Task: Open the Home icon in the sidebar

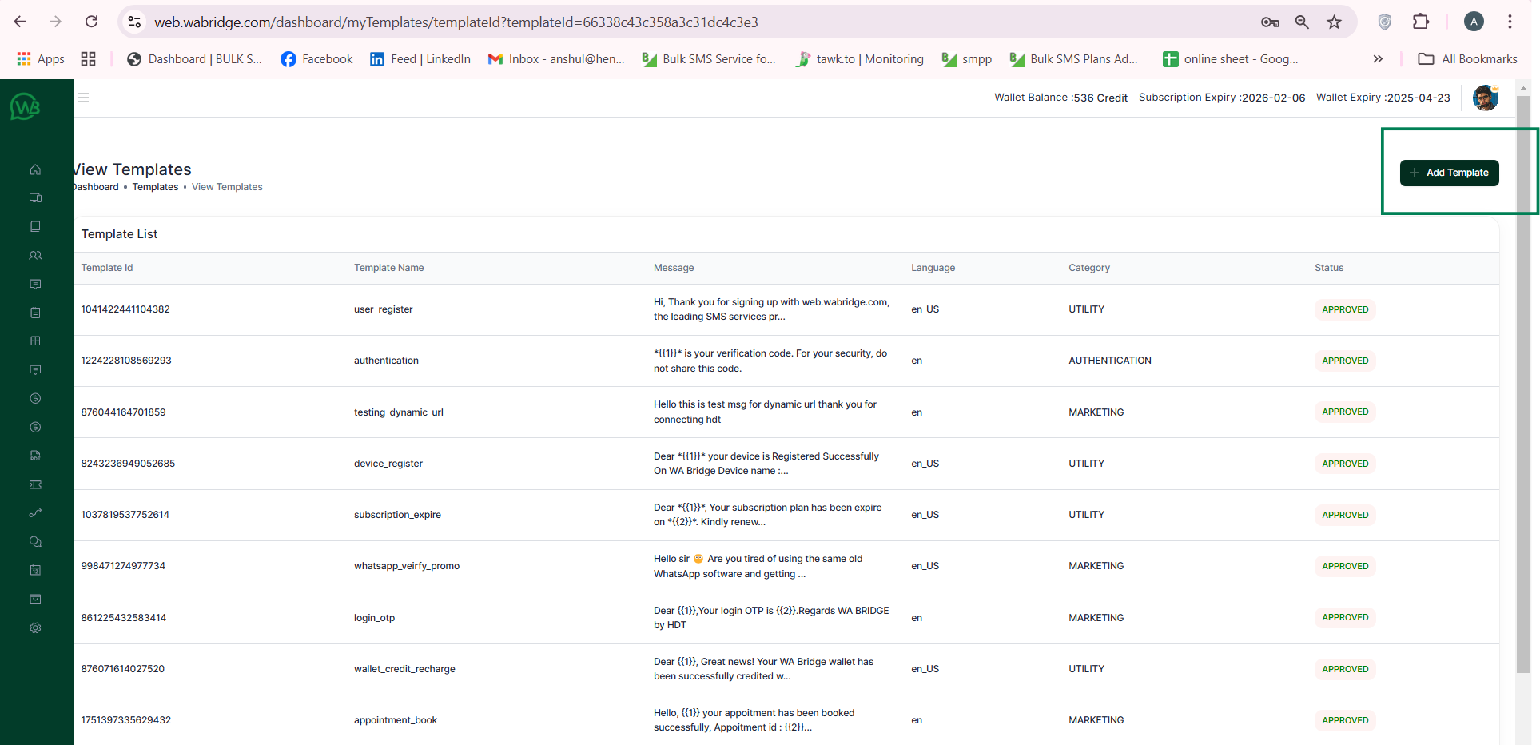Action: coord(35,169)
